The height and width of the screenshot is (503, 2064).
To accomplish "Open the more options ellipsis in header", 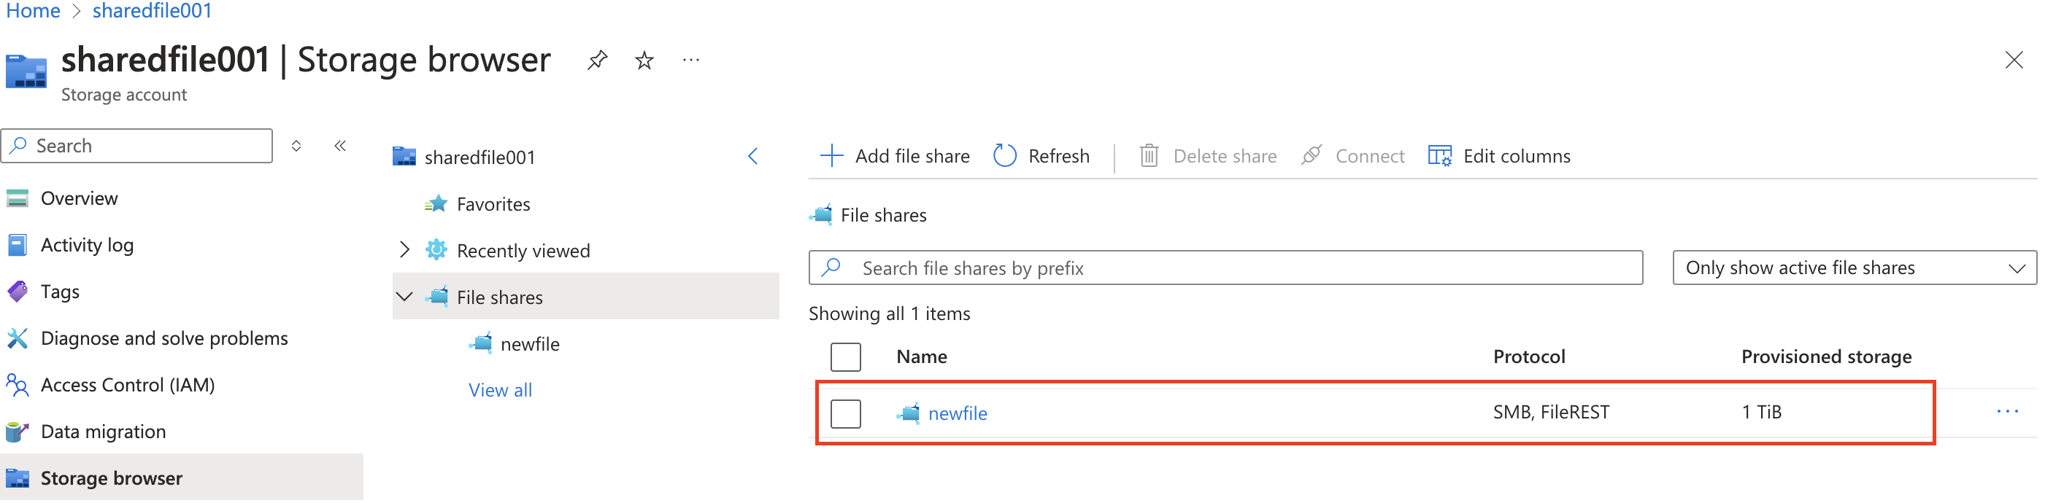I will pyautogui.click(x=690, y=60).
